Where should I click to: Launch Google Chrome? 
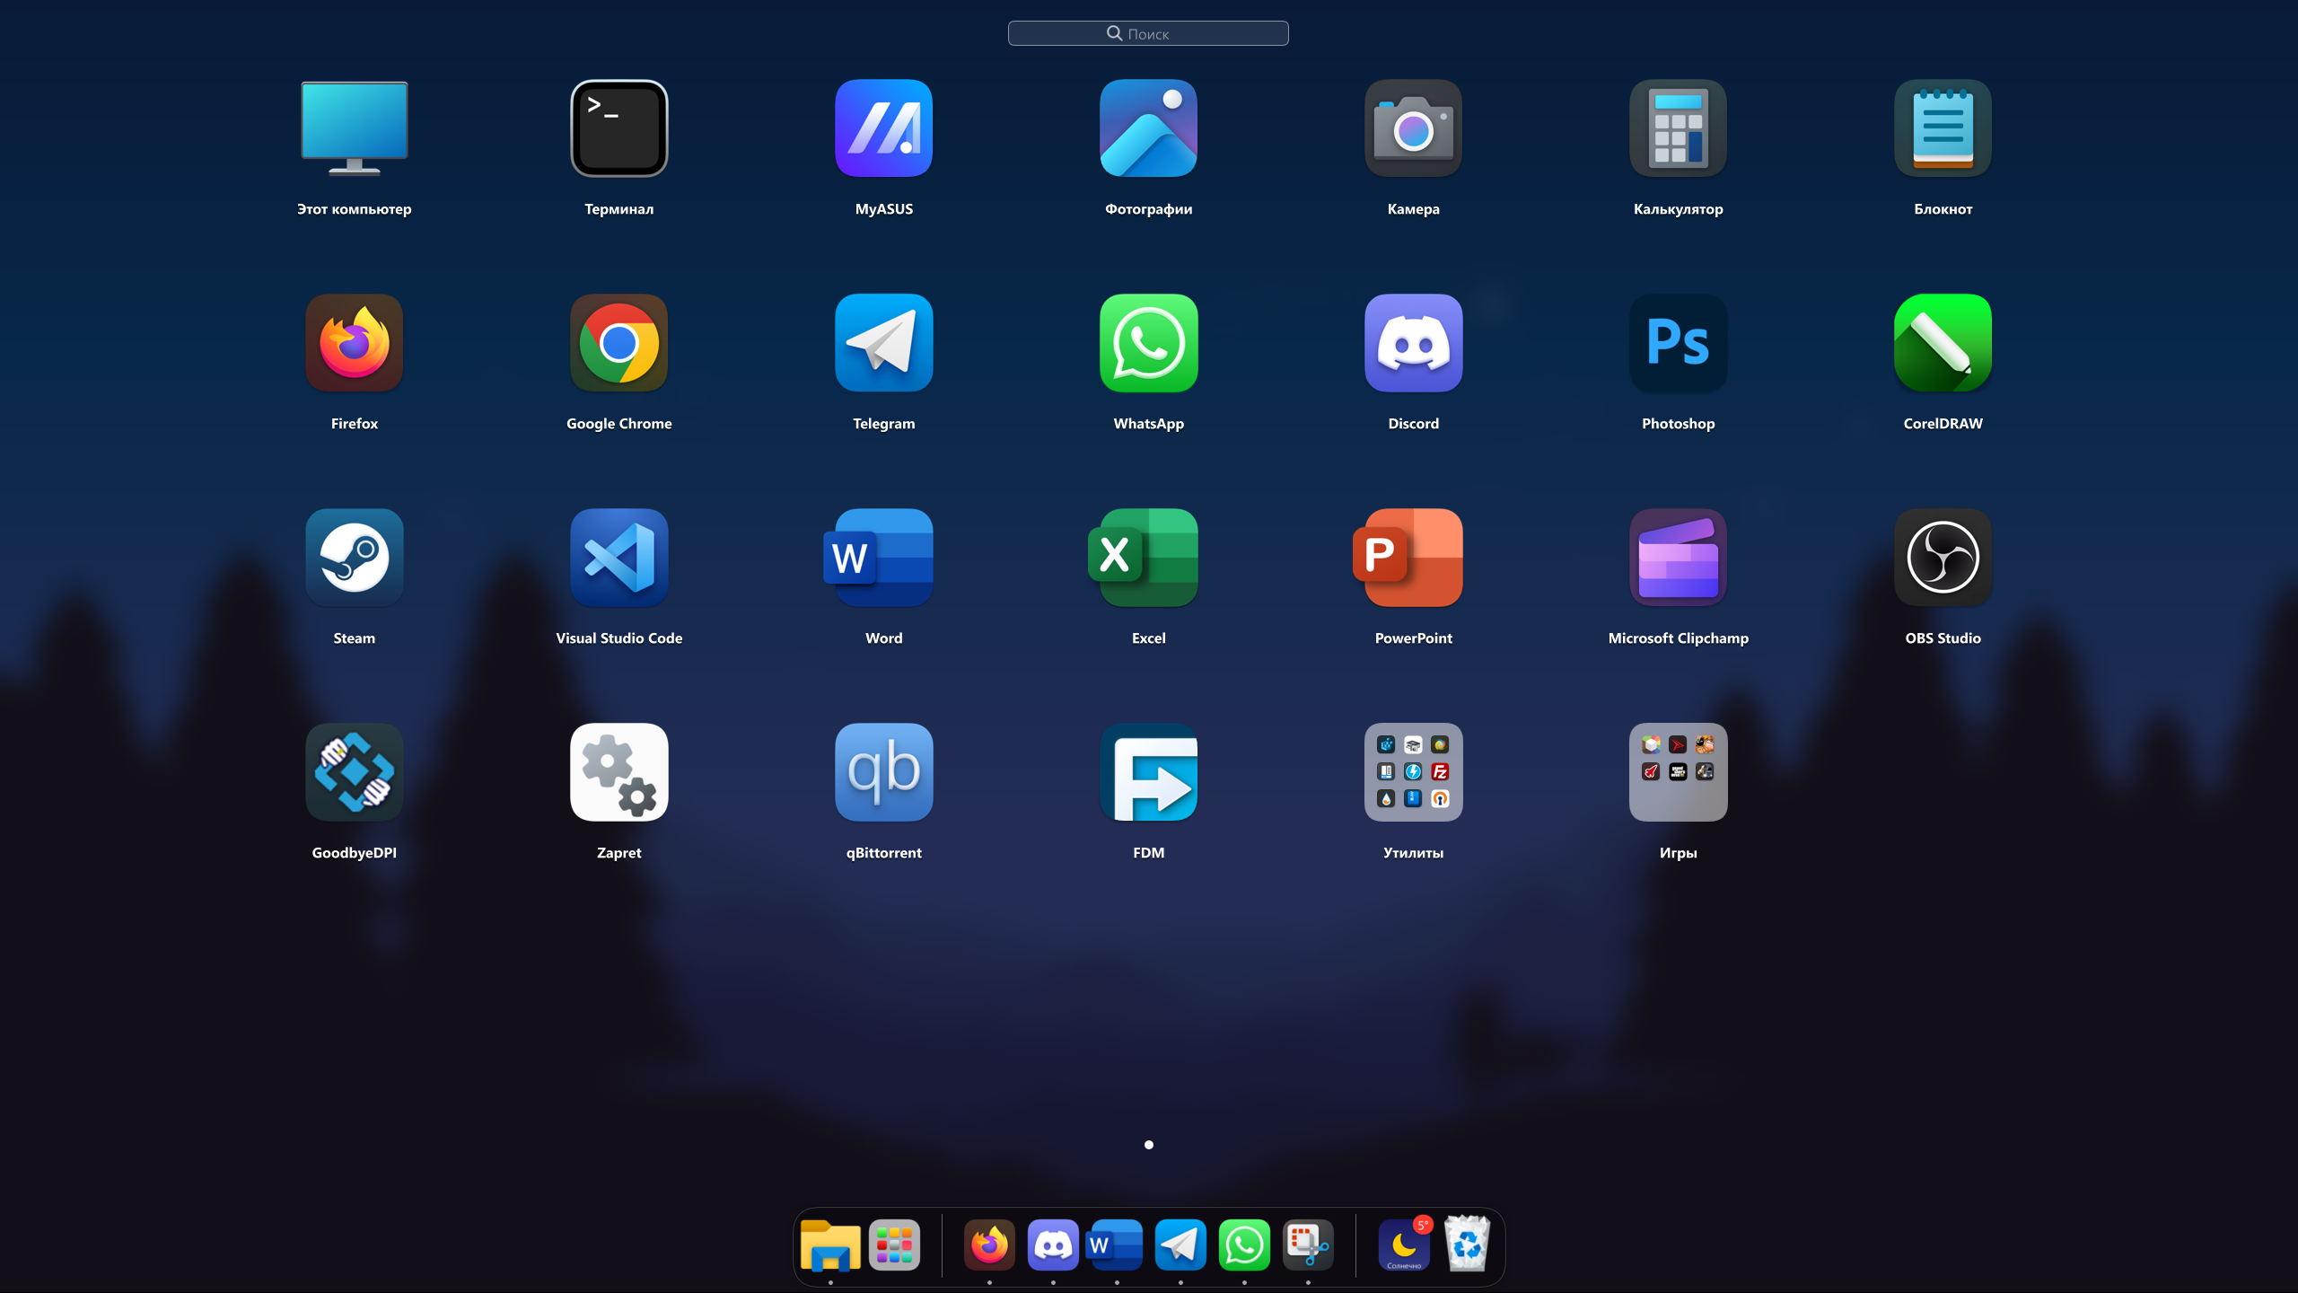click(x=618, y=343)
